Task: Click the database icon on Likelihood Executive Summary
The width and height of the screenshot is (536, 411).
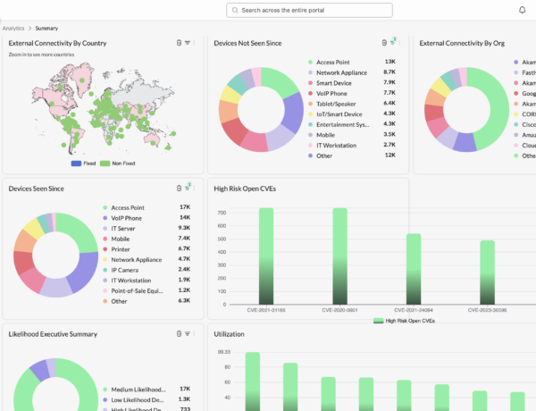Action: coord(179,334)
